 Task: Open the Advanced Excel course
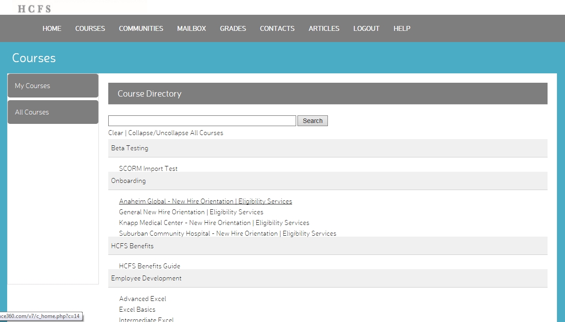142,299
